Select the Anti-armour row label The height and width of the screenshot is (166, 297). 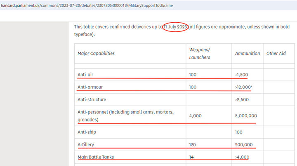(x=90, y=87)
